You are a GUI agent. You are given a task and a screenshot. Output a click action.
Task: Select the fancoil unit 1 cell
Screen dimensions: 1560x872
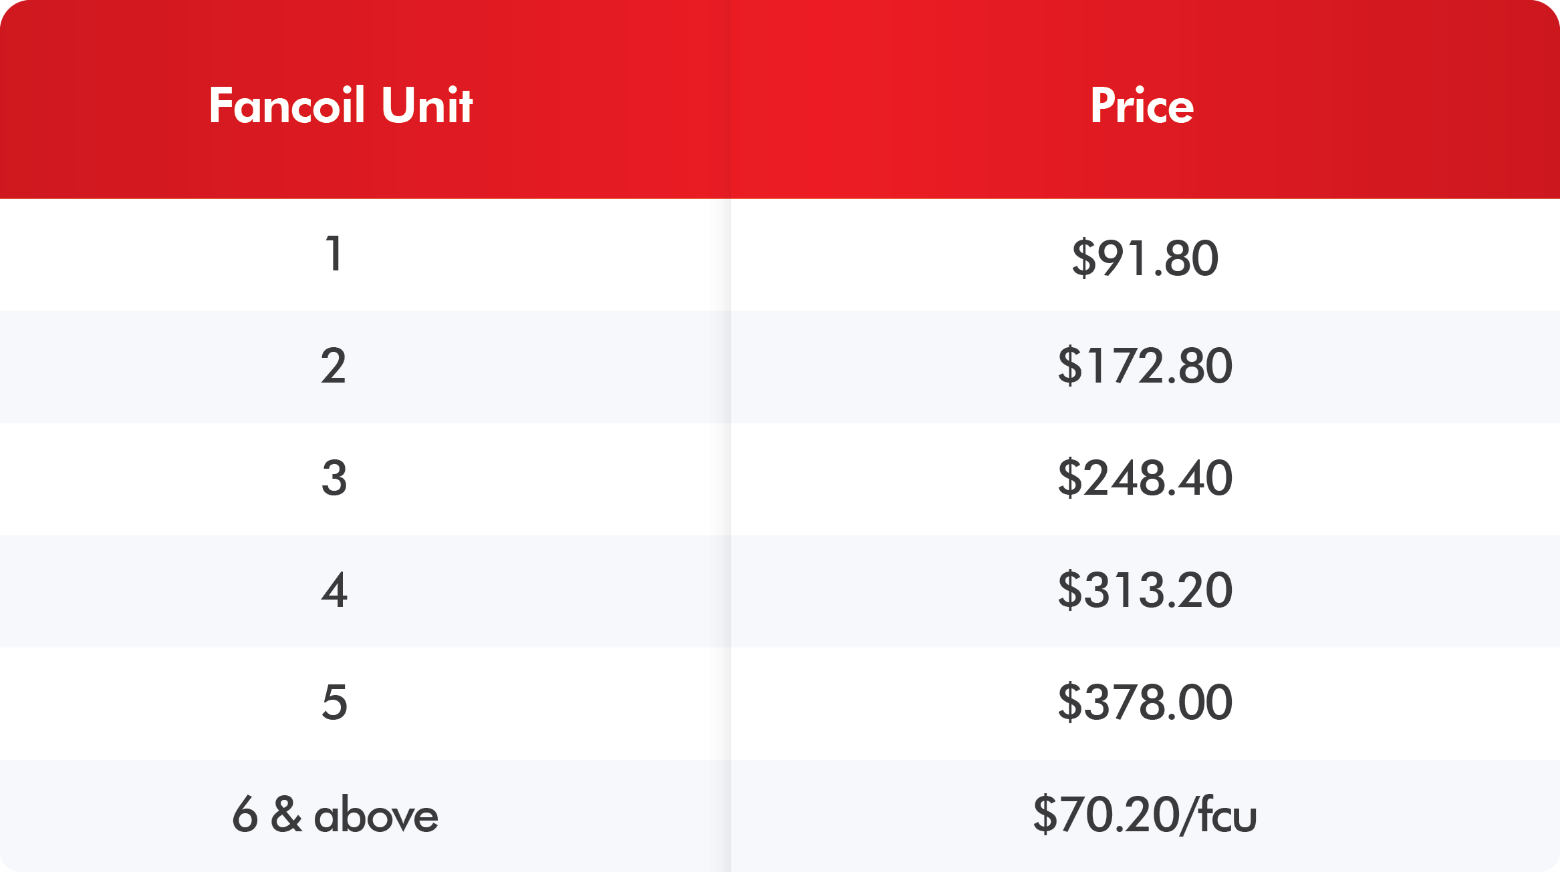point(365,254)
